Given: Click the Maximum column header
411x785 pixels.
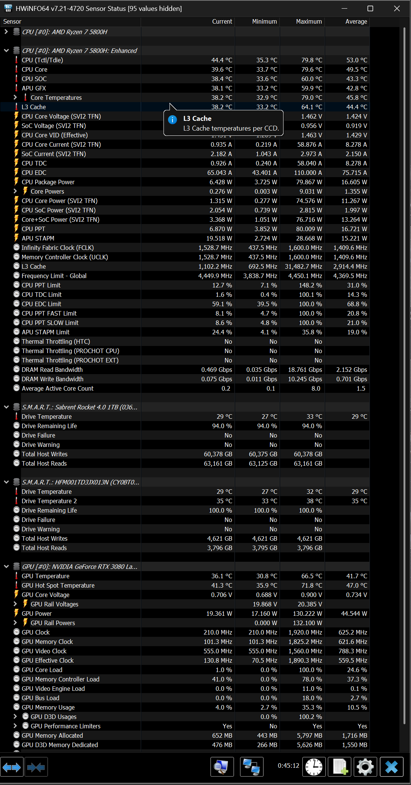Looking at the screenshot, I should (x=302, y=22).
